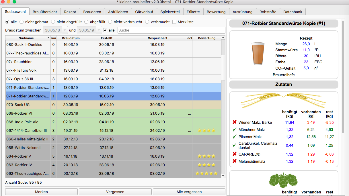Click five-star rating of 062-Theo-rauchiges row

click(x=206, y=174)
